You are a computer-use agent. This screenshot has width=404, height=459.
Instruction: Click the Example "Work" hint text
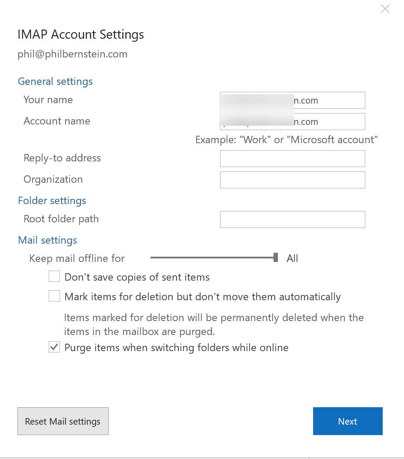pos(287,140)
